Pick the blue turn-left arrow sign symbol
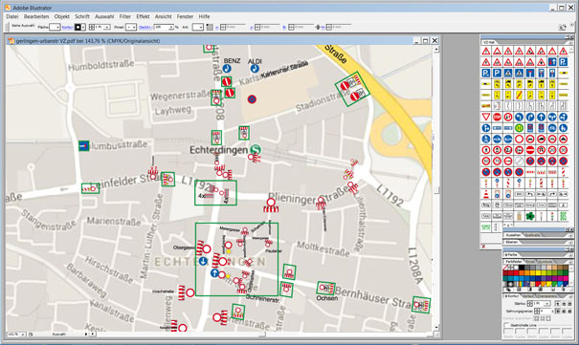Screen dimensions: 579x345 pos(519,117)
